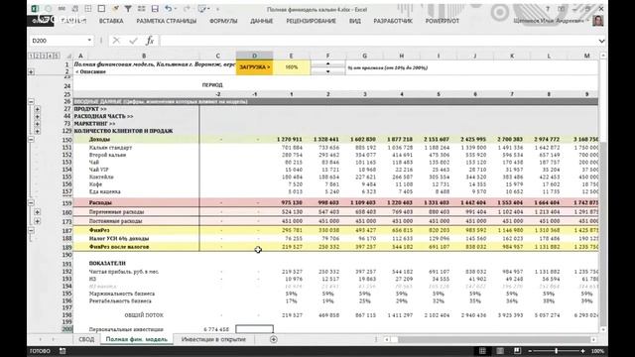Add a new sheet with plus icon
Screen dimensions: 635x357
pos(274,339)
